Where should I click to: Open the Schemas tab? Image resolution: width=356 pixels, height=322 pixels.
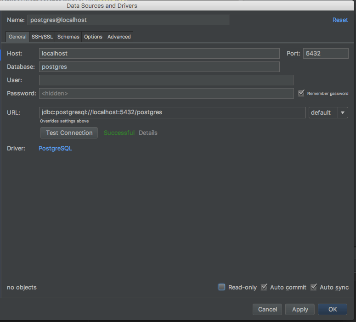pyautogui.click(x=68, y=37)
